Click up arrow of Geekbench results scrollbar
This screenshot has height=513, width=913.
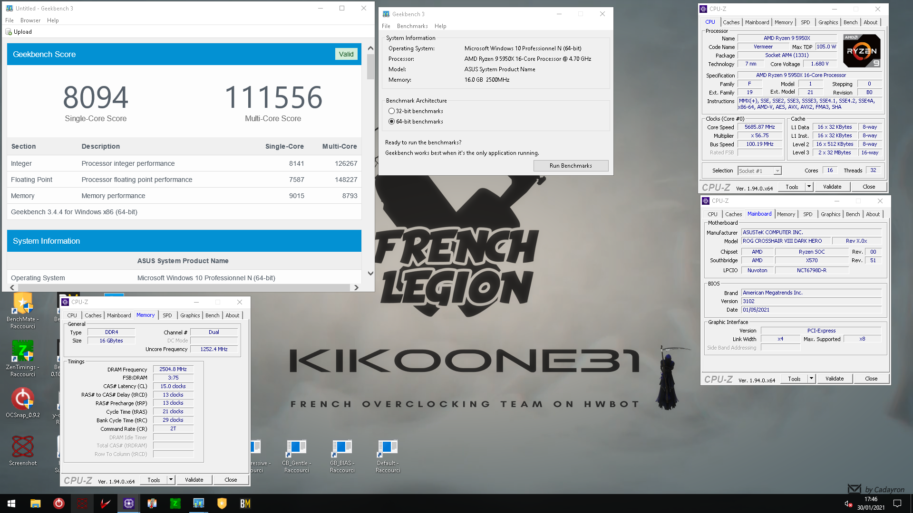tap(370, 48)
